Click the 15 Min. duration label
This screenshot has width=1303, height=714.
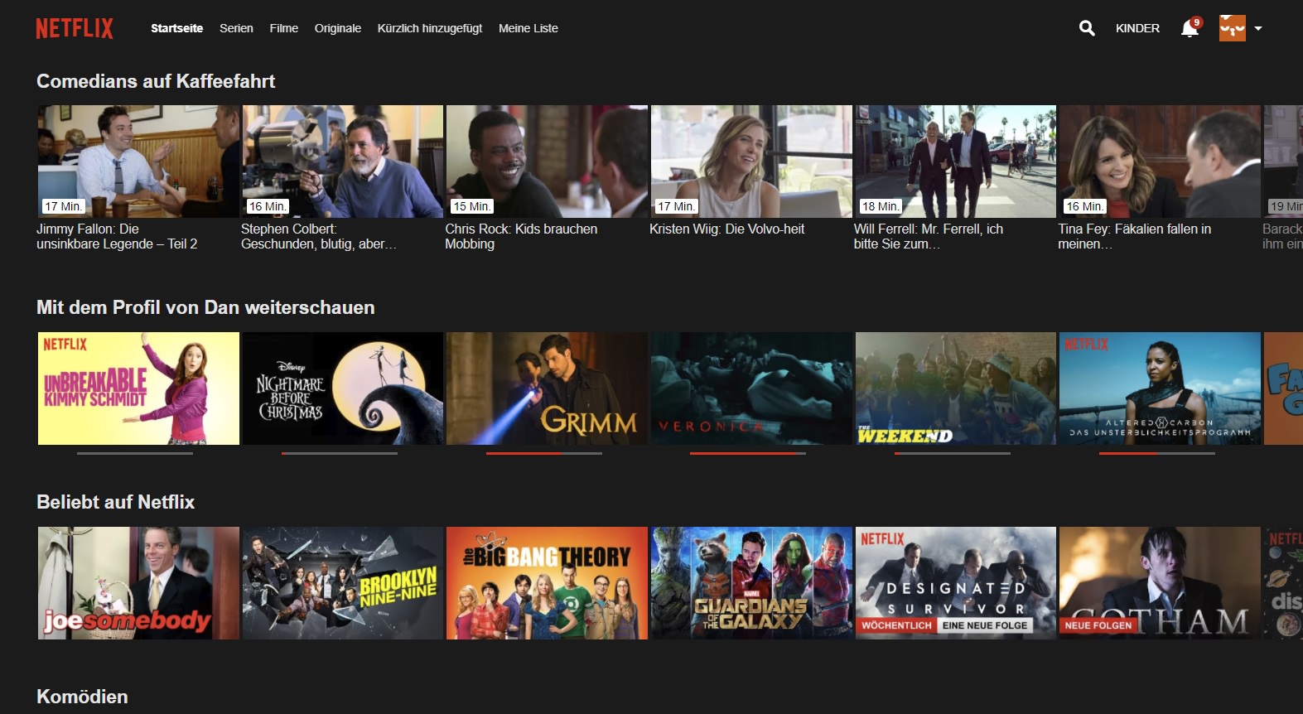(x=471, y=206)
